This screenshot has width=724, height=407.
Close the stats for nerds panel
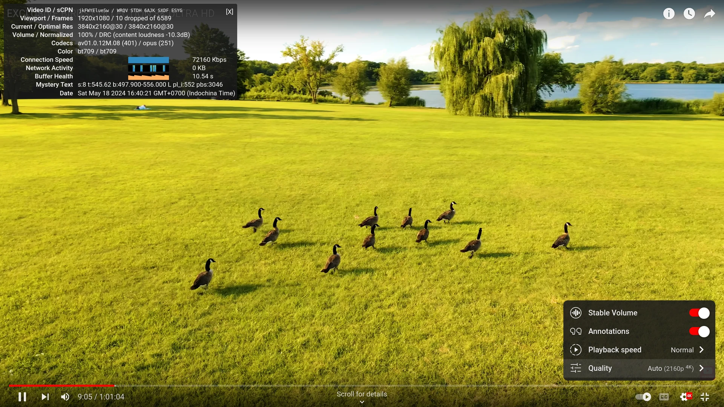(230, 12)
